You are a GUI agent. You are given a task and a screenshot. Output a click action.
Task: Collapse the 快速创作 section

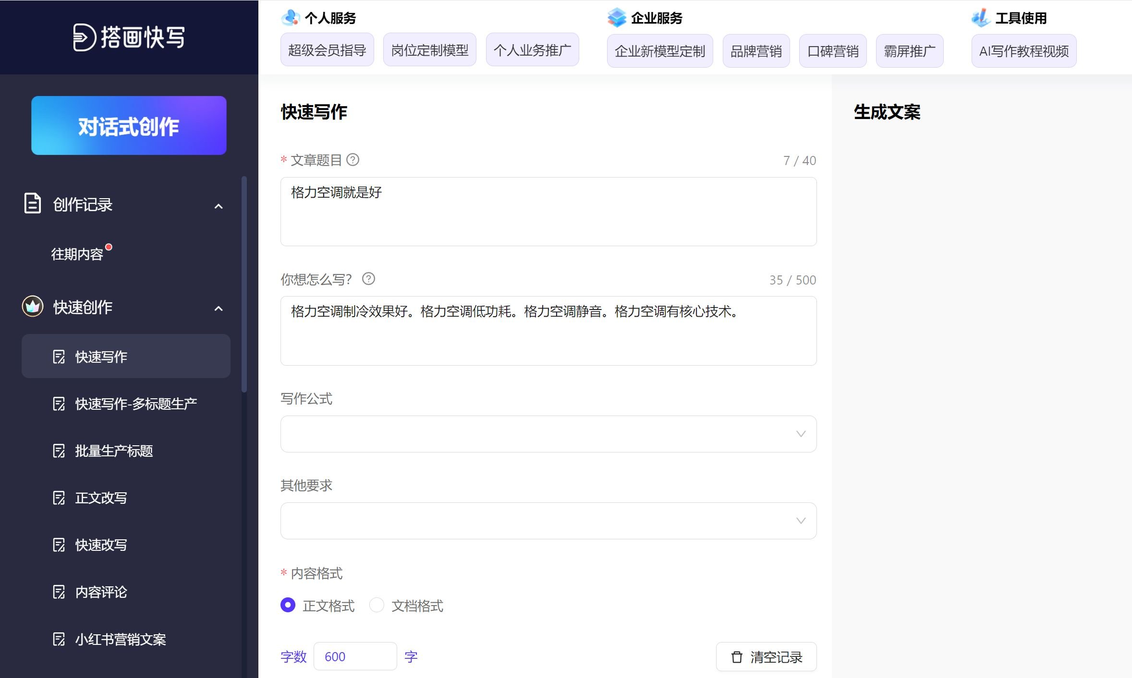coord(219,308)
